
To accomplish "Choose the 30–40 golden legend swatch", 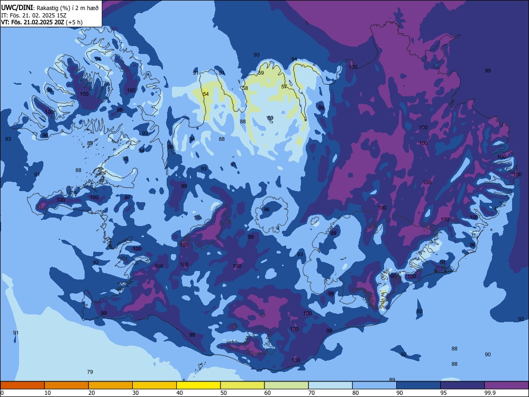I will point(154,385).
